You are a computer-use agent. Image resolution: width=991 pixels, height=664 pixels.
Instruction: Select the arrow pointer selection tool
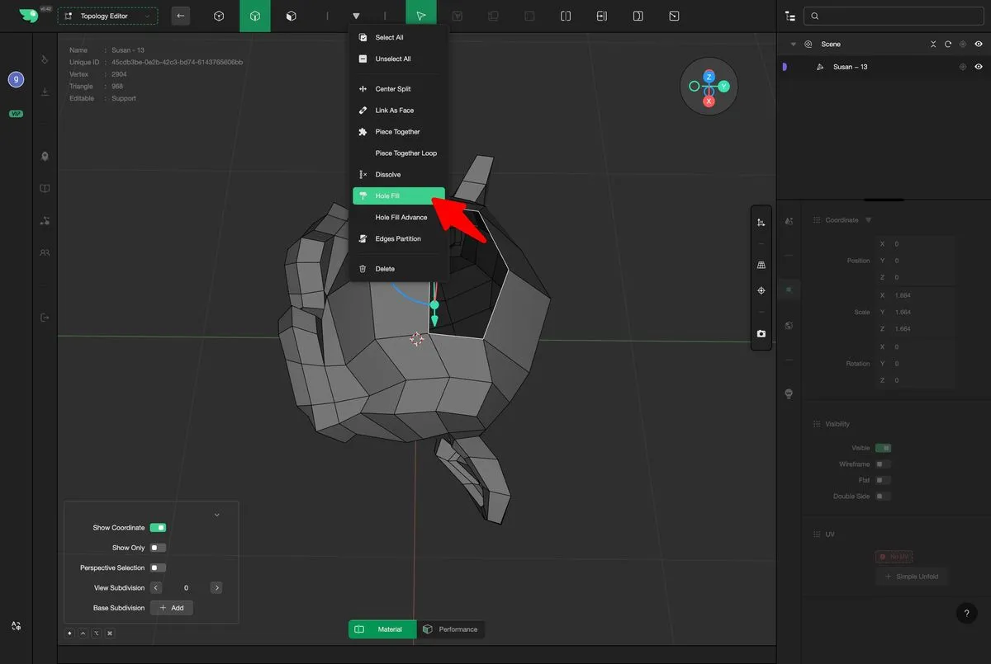pos(421,16)
